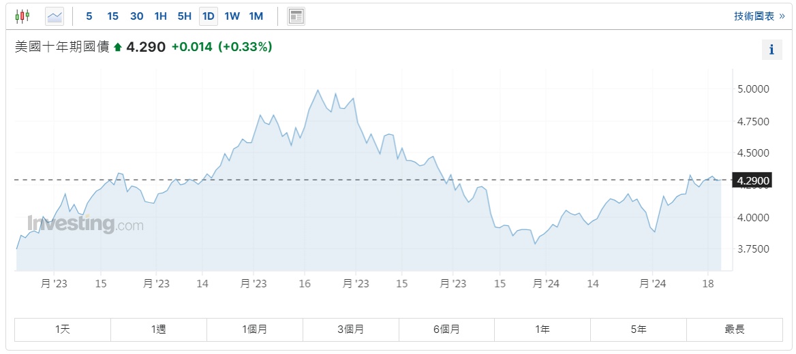The image size is (796, 354).
Task: Choose the 5H chart interval
Action: tap(184, 16)
